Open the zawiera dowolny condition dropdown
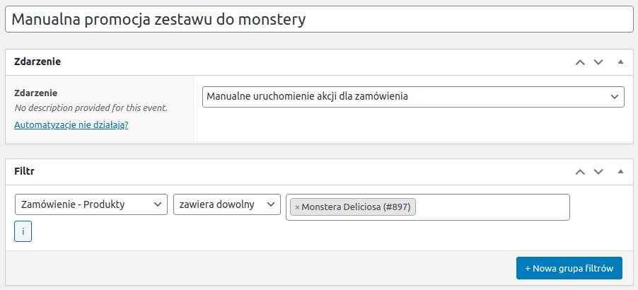This screenshot has width=638, height=290. pos(227,204)
